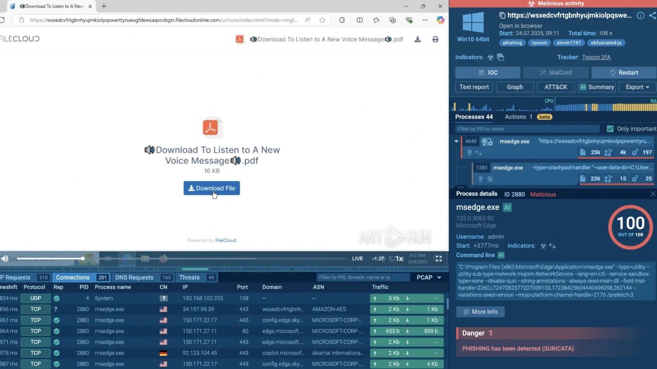Open the dropdown arrow next to PCAP
This screenshot has height=369, width=657.
click(439, 278)
